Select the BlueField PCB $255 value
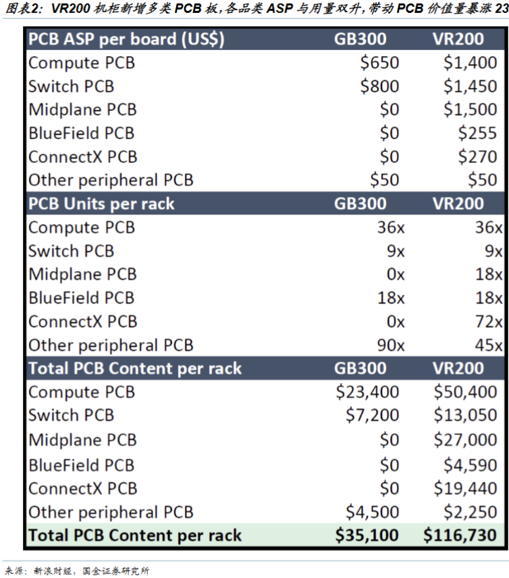509x578 pixels. pos(478,133)
